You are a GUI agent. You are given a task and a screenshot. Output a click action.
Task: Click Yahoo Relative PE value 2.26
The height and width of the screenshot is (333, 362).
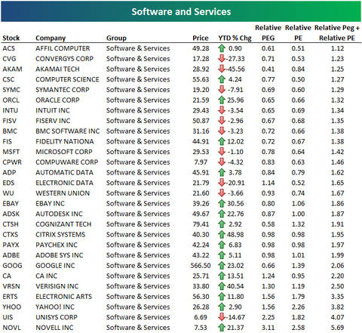point(298,307)
